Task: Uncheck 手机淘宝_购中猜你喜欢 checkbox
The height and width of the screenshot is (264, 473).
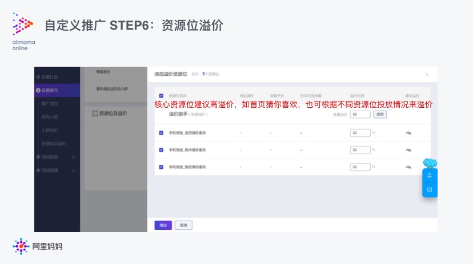Action: click(161, 150)
